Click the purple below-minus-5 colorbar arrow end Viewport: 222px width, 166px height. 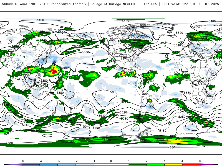point(13,165)
